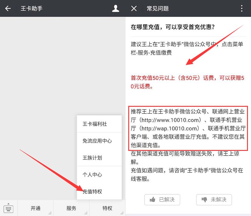The image size is (251, 216).
Task: Choose 王族计划 menu entry
Action: 99,158
